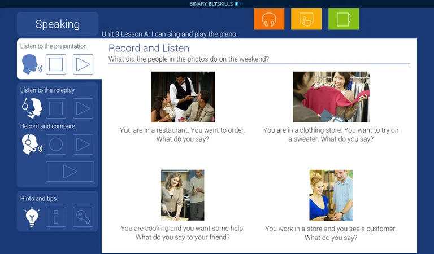Stop the presentation playback
Screen dimensions: 434x254
tap(56, 64)
